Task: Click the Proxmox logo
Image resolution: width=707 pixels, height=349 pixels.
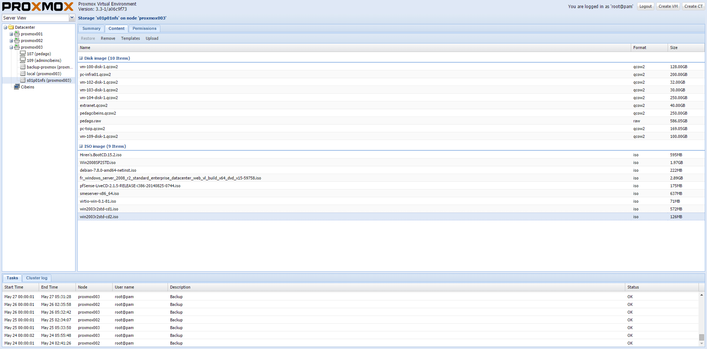Action: click(38, 7)
